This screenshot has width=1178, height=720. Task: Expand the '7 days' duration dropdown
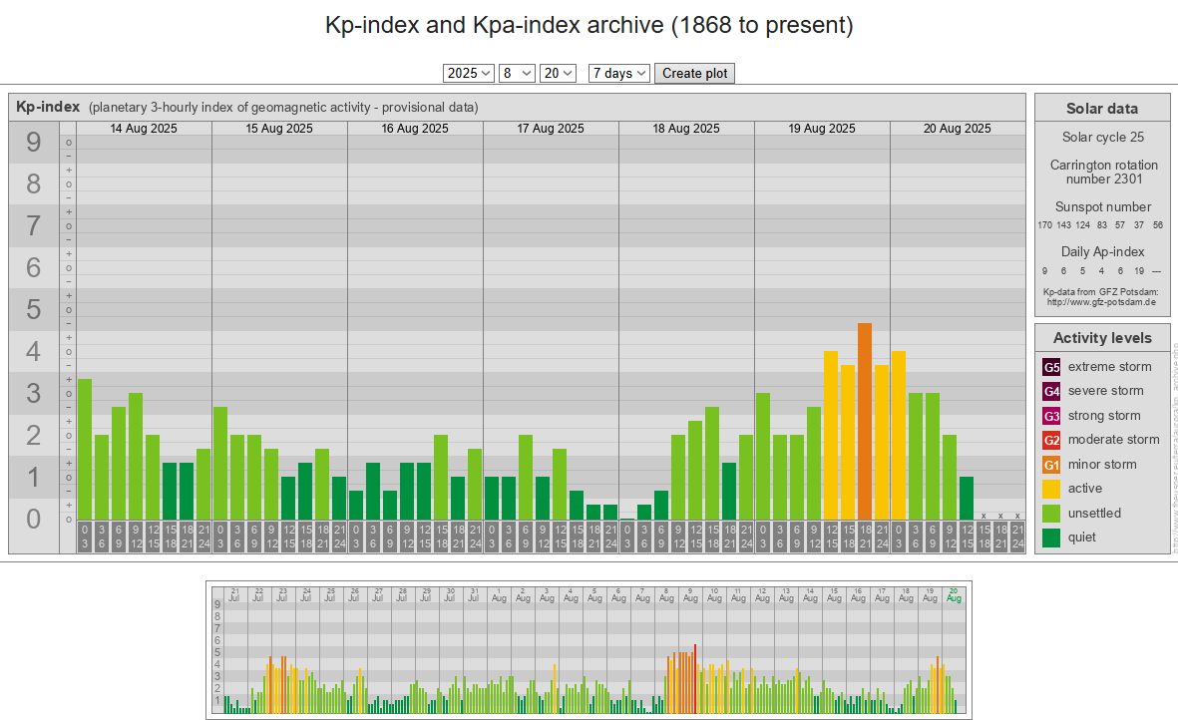pyautogui.click(x=619, y=73)
